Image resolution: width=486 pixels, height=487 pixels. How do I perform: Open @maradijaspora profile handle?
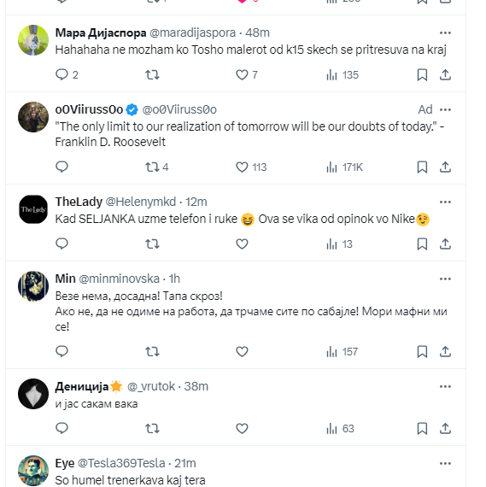pos(192,32)
